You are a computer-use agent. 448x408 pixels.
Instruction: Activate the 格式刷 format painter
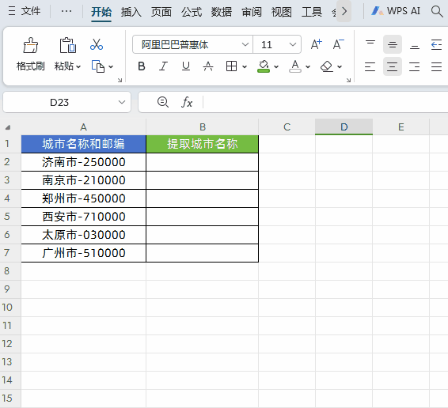[31, 54]
